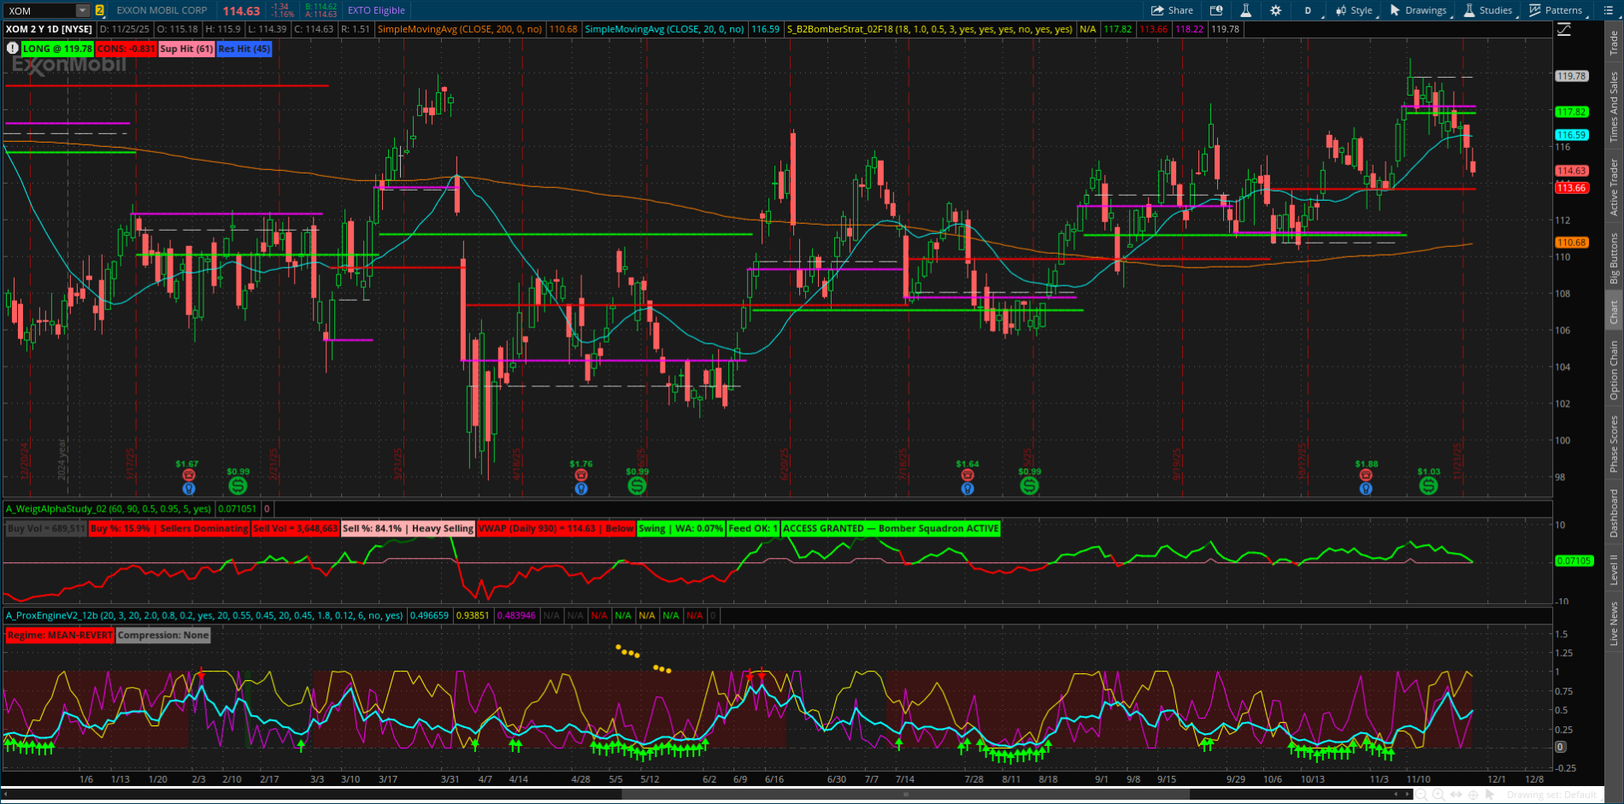This screenshot has width=1624, height=804.
Task: Click the Share icon in the toolbar
Action: [x=1172, y=10]
